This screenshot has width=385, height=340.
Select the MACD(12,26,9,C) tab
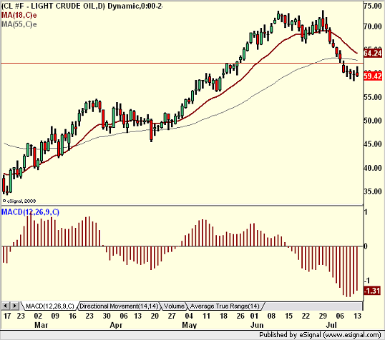pos(49,306)
